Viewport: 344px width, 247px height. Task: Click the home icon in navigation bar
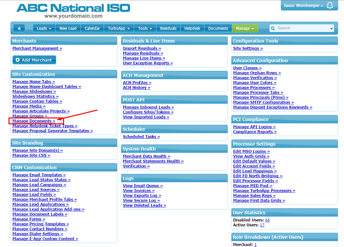19,28
